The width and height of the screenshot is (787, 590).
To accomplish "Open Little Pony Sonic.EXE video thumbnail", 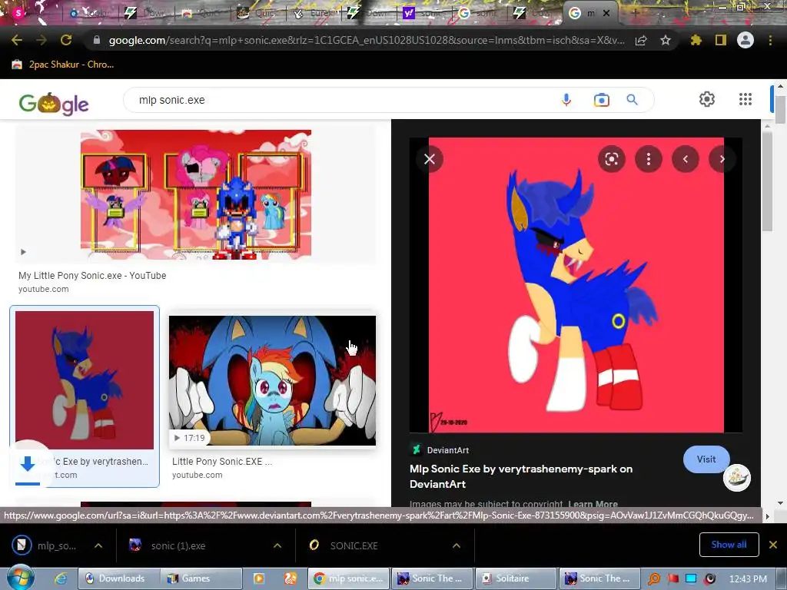I will coord(272,380).
